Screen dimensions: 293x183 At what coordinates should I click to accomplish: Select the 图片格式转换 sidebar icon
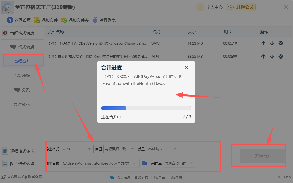(x=5, y=164)
